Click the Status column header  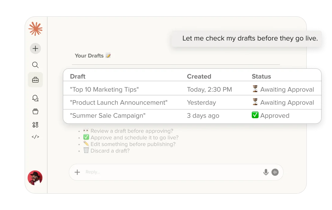pyautogui.click(x=261, y=76)
